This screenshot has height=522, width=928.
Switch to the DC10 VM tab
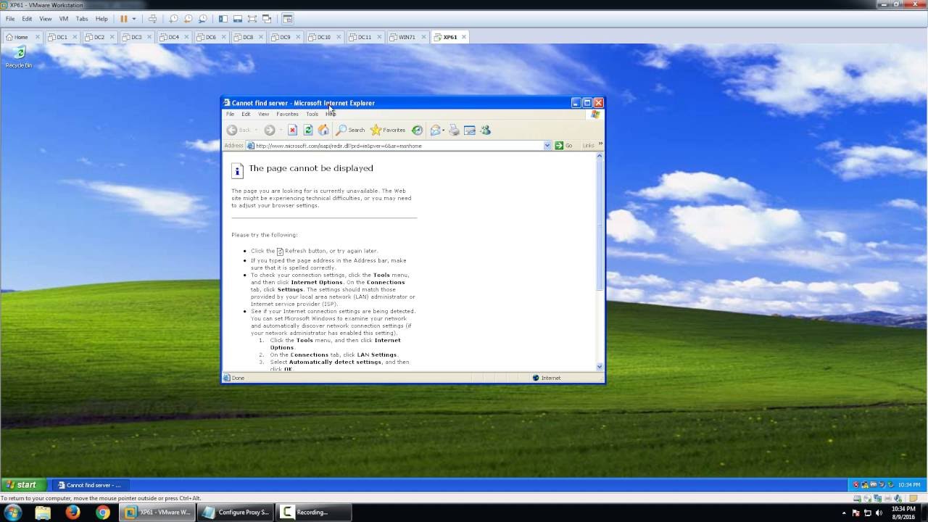click(323, 37)
